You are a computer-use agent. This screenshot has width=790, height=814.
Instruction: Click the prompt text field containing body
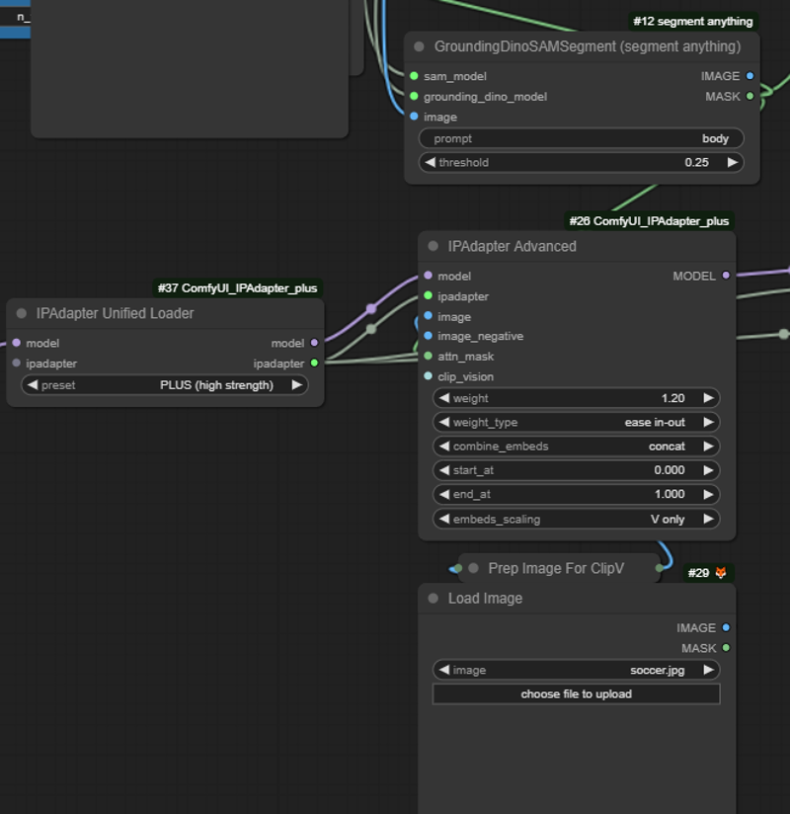click(581, 138)
